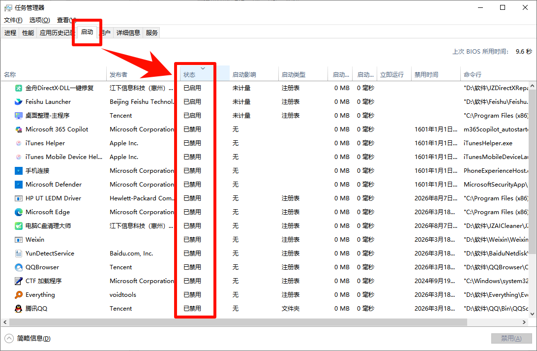Screen dimensions: 537x351
Task: Click the horizontal scrollbar left arrow
Action: 5,322
